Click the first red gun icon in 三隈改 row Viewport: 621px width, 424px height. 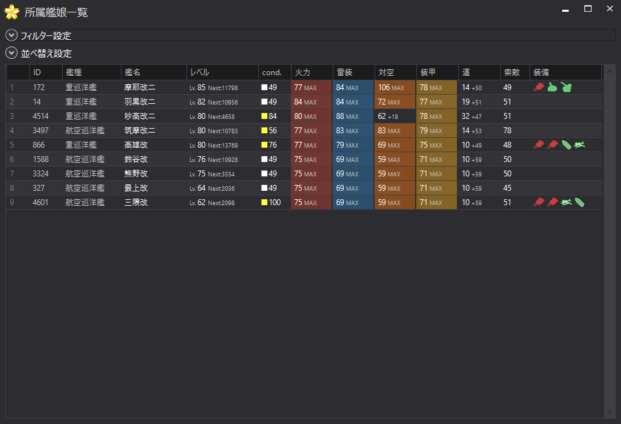point(539,203)
